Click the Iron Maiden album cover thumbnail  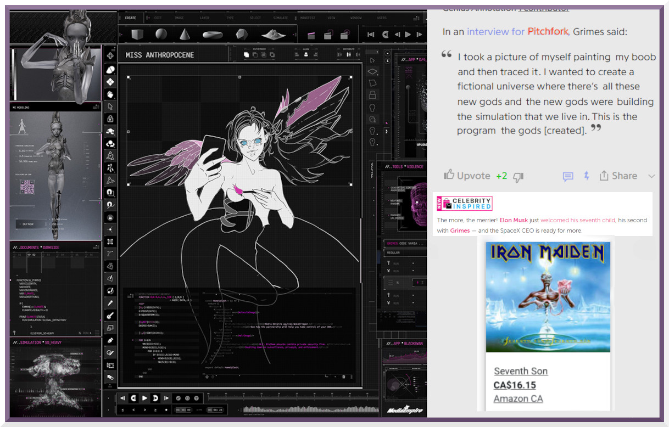click(x=548, y=296)
